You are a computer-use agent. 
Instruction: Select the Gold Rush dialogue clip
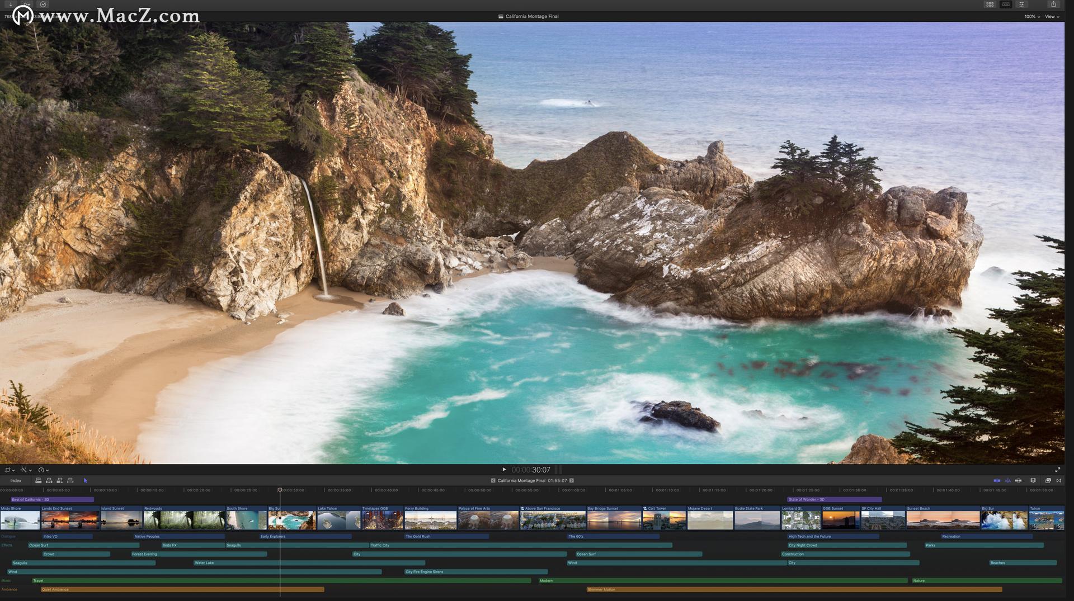tap(446, 537)
